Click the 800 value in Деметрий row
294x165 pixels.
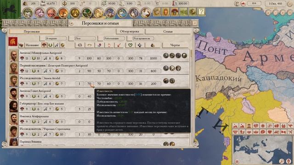pyautogui.click(x=153, y=71)
